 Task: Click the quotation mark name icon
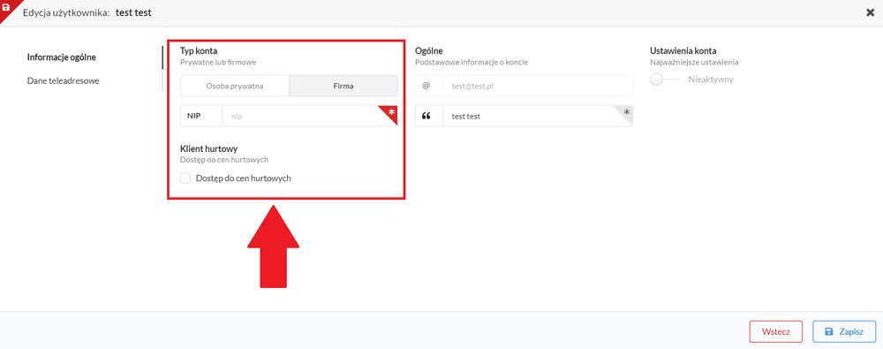click(426, 116)
